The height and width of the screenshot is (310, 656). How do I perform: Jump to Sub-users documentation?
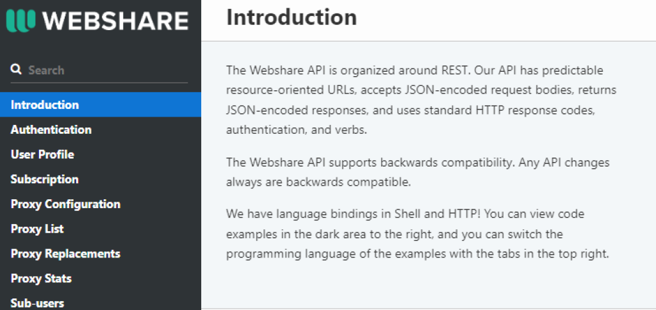[37, 303]
